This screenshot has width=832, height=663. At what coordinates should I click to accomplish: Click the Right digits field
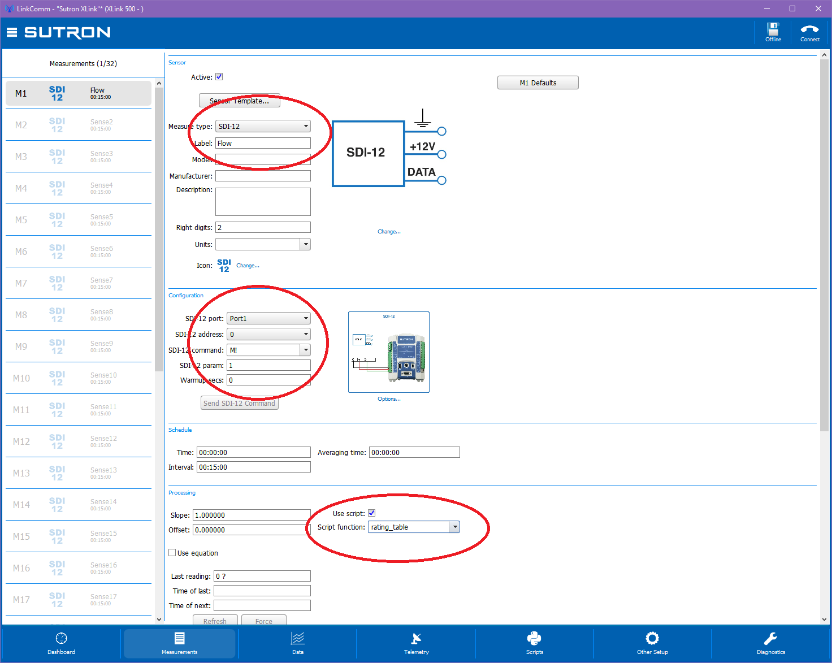coord(263,227)
